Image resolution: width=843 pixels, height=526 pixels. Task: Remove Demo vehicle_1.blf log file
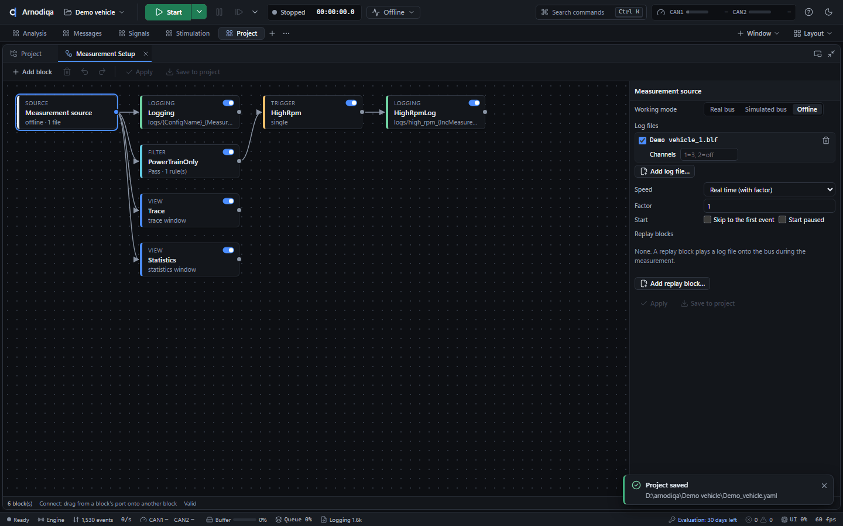(x=826, y=140)
